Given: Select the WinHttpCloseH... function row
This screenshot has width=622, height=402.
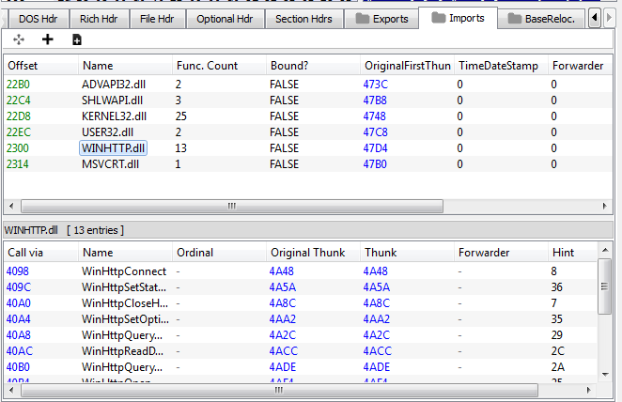Looking at the screenshot, I should click(301, 303).
